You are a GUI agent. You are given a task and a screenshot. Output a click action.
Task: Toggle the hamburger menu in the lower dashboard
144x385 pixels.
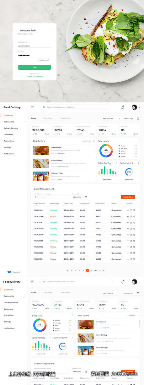pyautogui.click(x=32, y=282)
